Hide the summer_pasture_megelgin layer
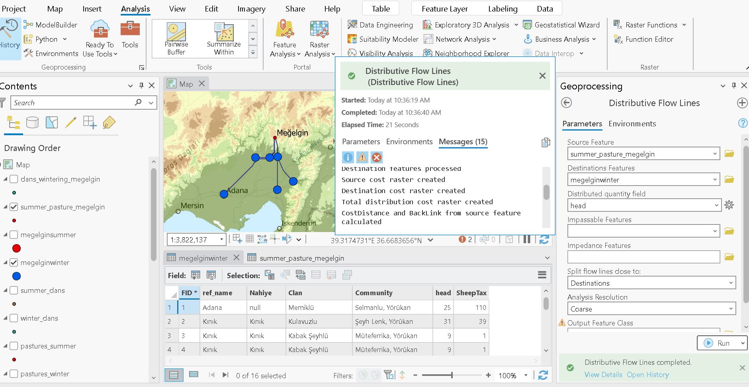 click(x=14, y=207)
